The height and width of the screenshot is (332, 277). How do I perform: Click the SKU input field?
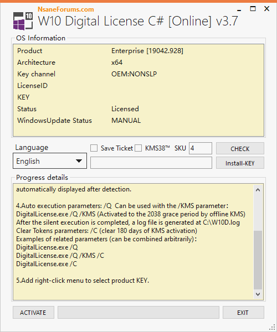201,148
